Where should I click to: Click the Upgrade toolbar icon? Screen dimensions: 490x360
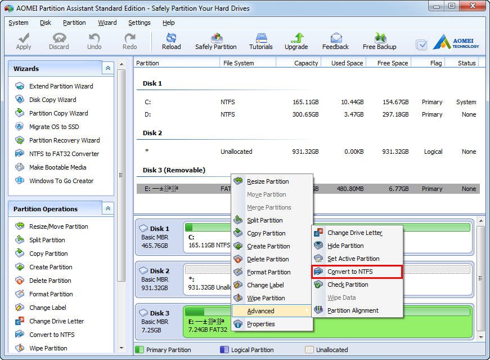tap(296, 41)
